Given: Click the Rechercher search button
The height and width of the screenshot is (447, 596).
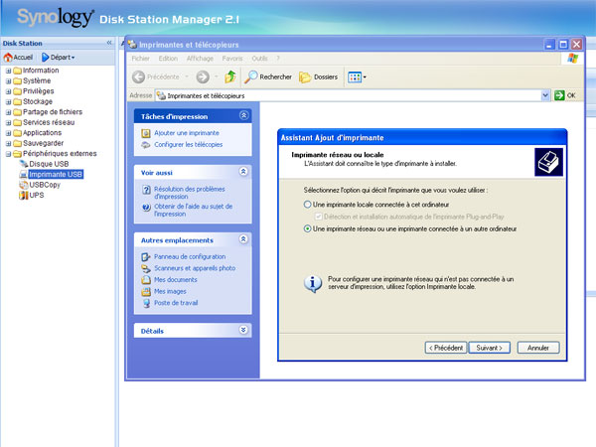Looking at the screenshot, I should pyautogui.click(x=268, y=77).
